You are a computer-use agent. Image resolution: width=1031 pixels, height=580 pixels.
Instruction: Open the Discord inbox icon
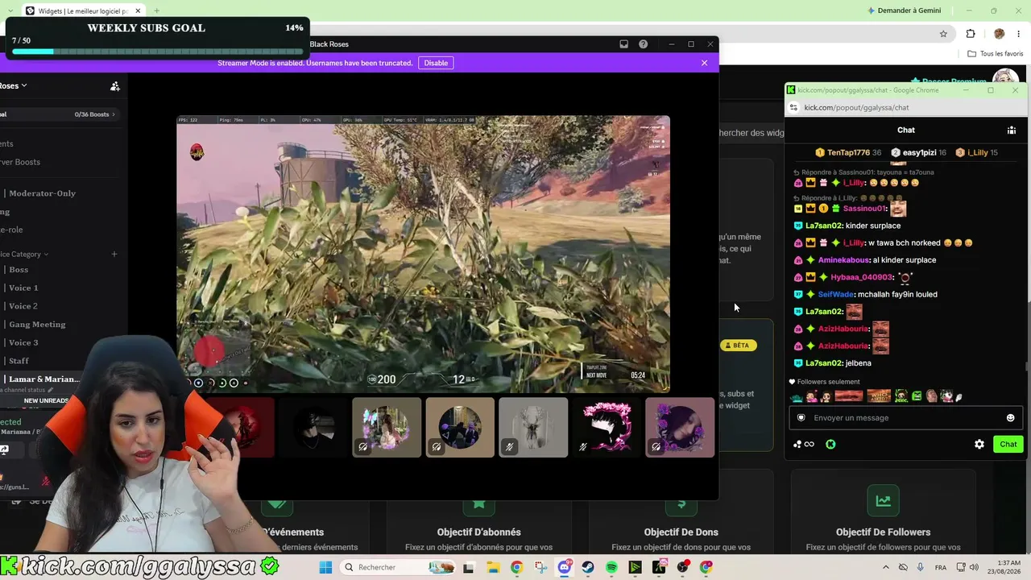(623, 44)
